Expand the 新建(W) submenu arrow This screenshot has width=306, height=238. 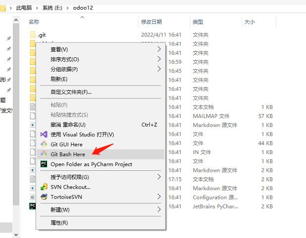tap(159, 209)
